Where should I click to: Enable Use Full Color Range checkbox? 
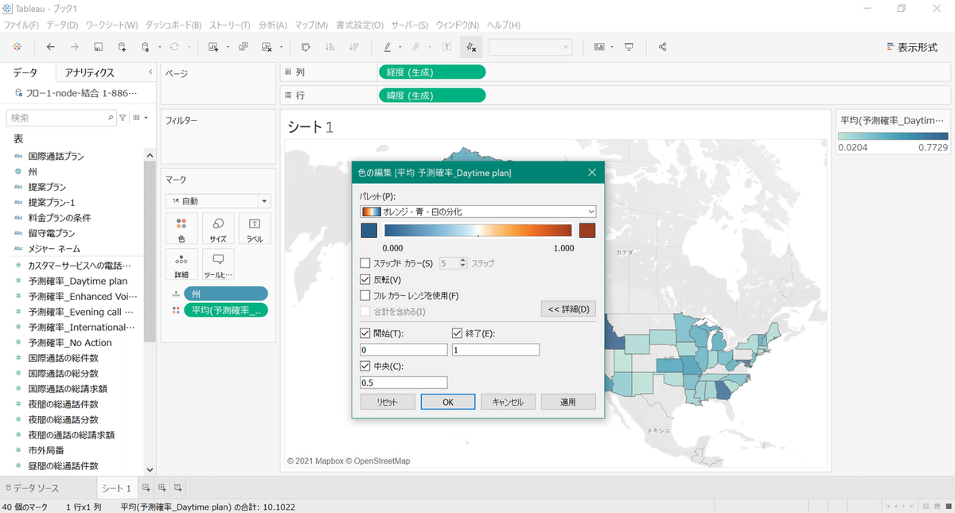click(x=365, y=295)
